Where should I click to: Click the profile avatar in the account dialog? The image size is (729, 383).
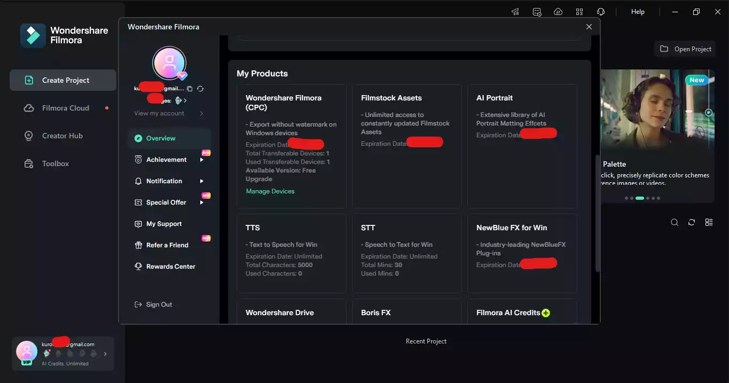coord(169,63)
